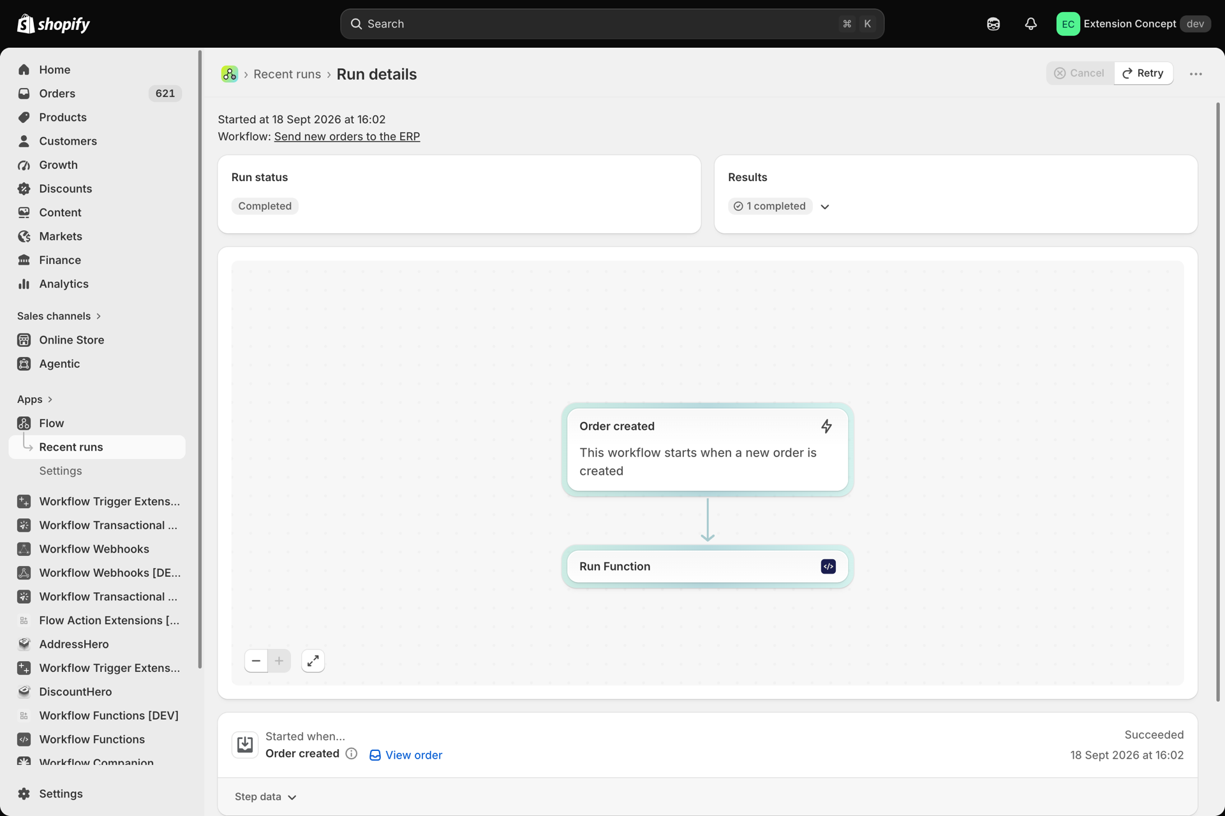1225x816 pixels.
Task: Open AddressHero app
Action: tap(97, 644)
